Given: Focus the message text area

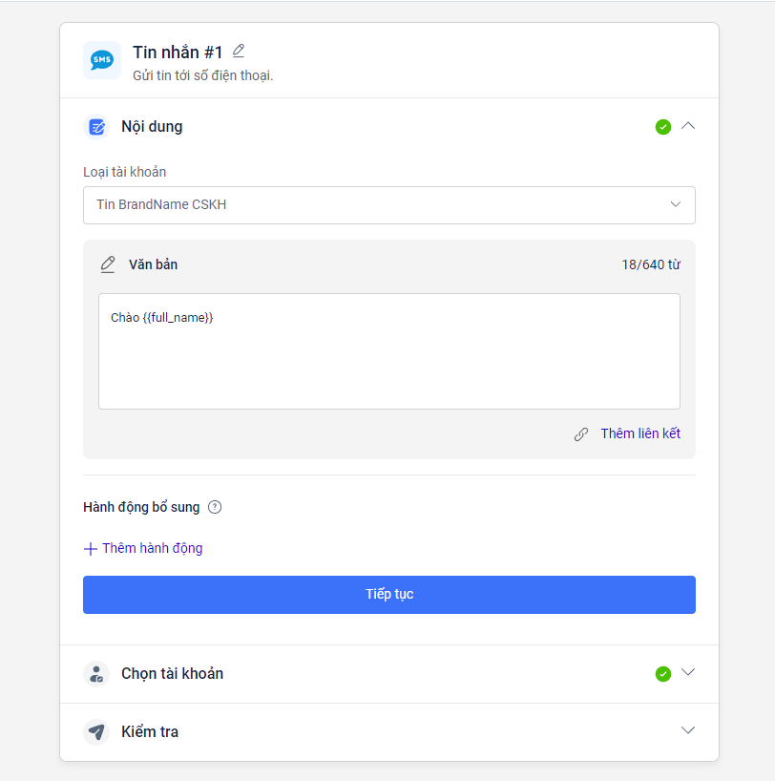Looking at the screenshot, I should pyautogui.click(x=389, y=351).
